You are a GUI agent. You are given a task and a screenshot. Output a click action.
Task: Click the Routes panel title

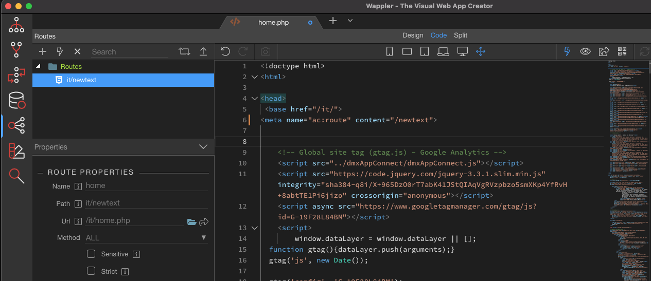45,36
